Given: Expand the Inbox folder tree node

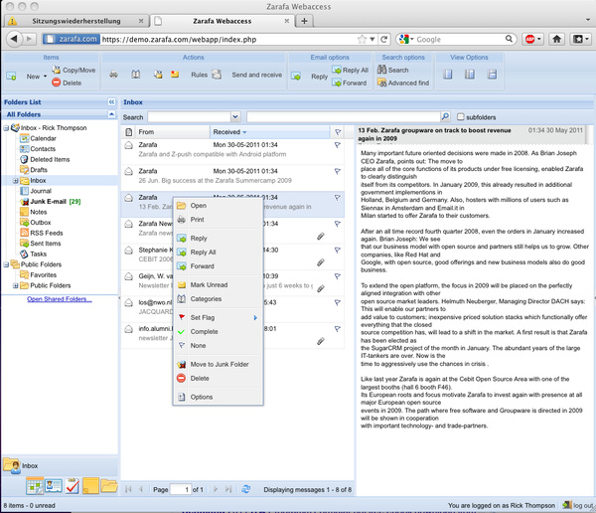Looking at the screenshot, I should [16, 181].
